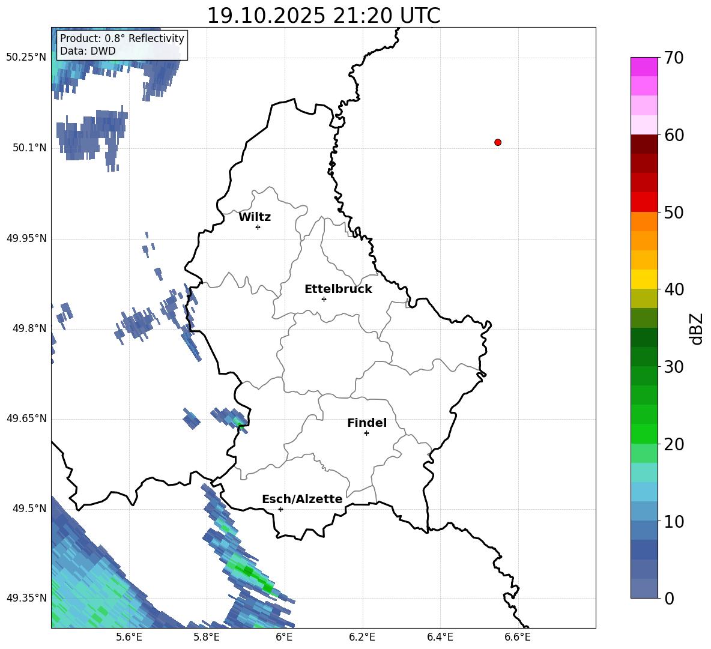The width and height of the screenshot is (711, 649).
Task: Click the 6.2°E longitude label
Action: point(362,637)
